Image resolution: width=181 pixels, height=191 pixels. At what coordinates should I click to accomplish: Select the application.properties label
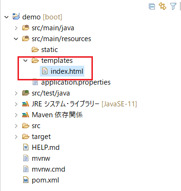point(76,82)
